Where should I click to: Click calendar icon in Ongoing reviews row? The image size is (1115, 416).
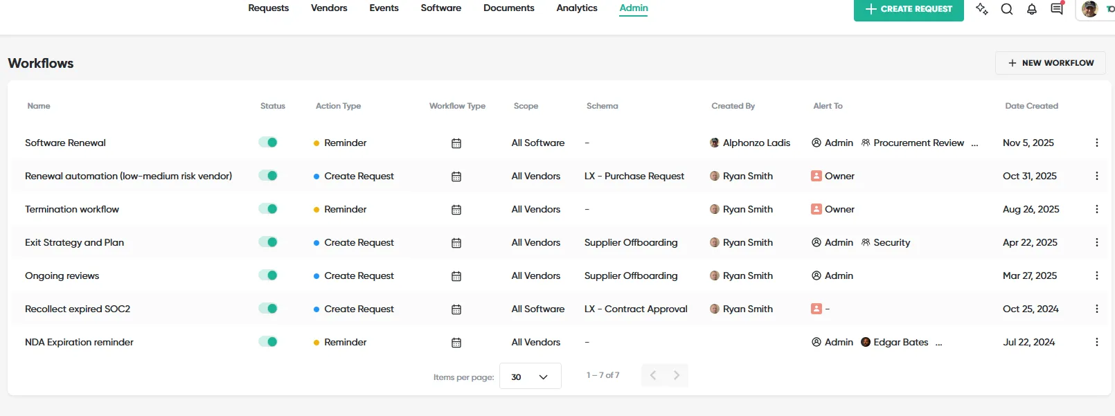click(456, 276)
